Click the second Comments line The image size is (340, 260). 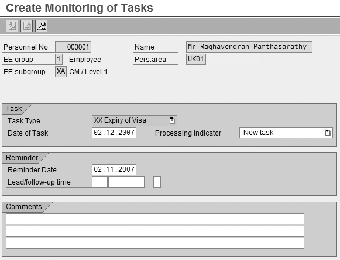coord(155,231)
